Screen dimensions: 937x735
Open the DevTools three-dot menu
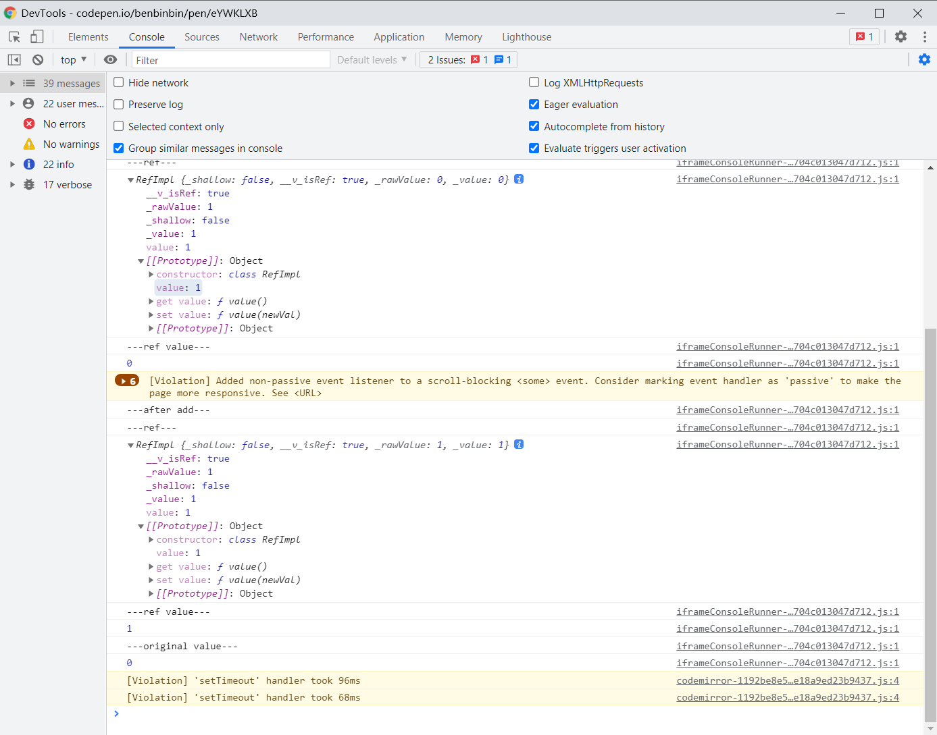924,37
